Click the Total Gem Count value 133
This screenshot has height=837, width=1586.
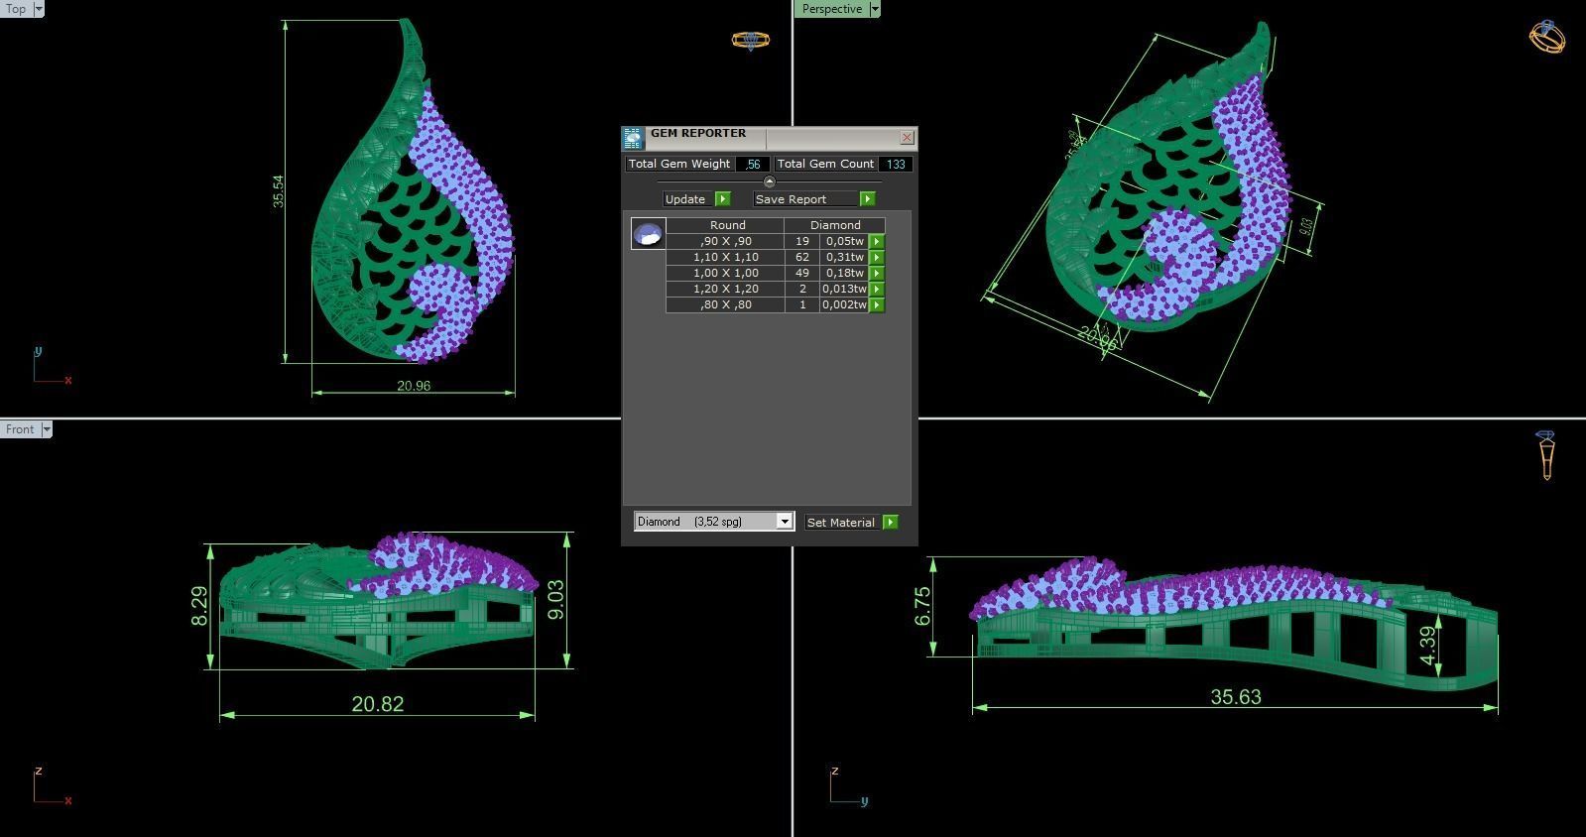pos(896,164)
